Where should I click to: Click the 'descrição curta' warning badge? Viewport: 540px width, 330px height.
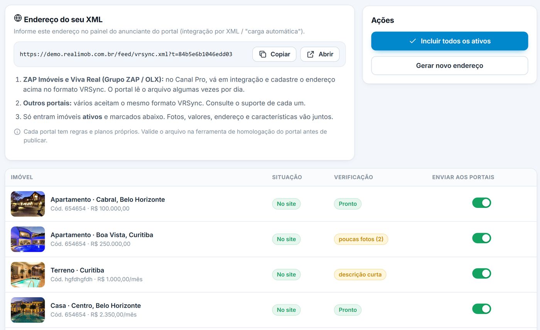point(360,275)
